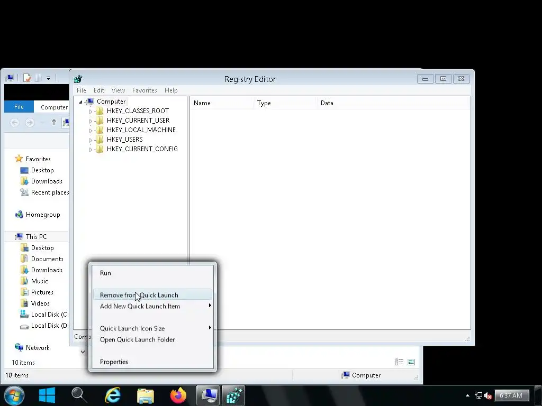This screenshot has height=406, width=542.
Task: Switch to the Registry Editor taskbar button
Action: coord(233,395)
